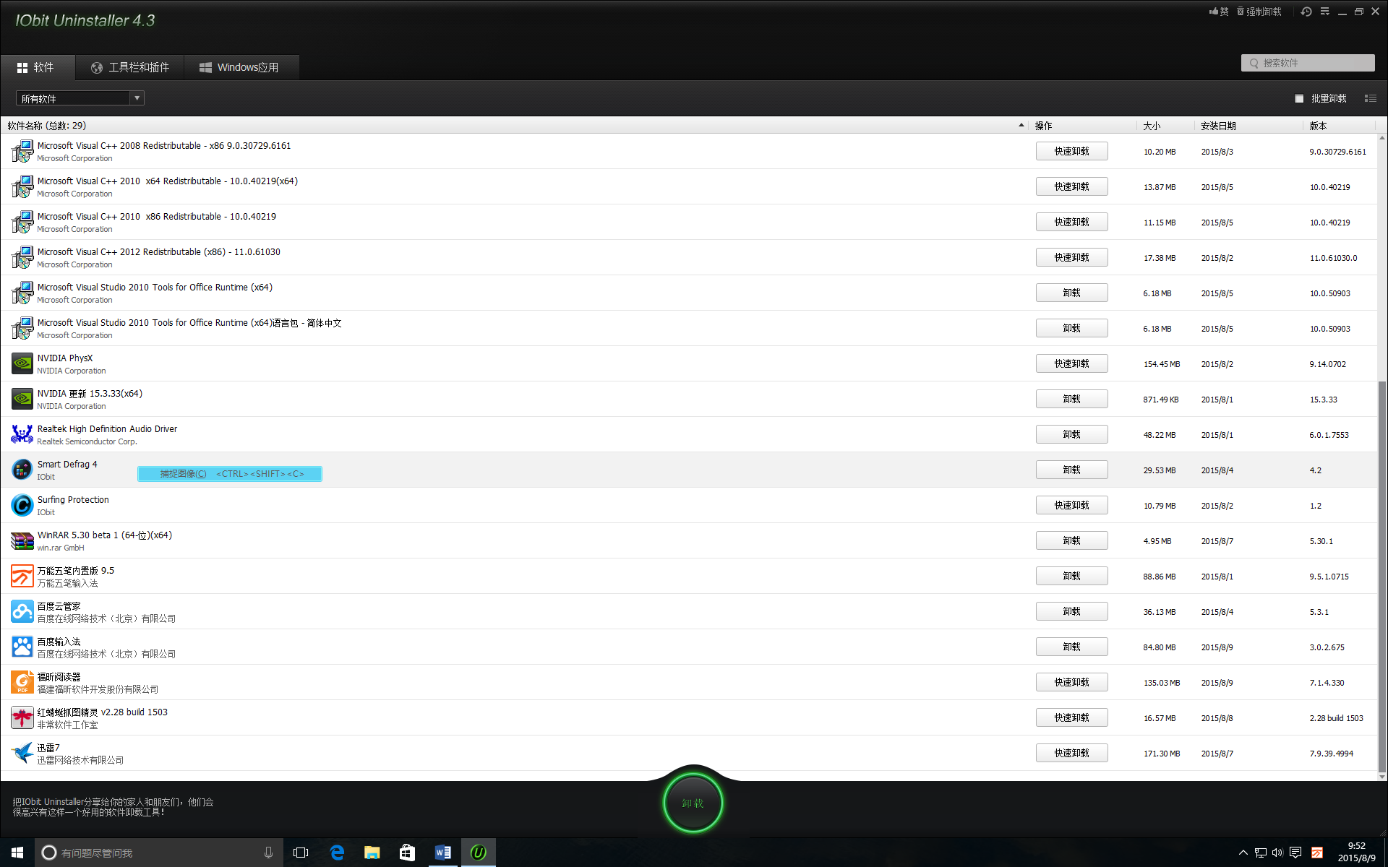Open Task View in taskbar

(x=301, y=853)
